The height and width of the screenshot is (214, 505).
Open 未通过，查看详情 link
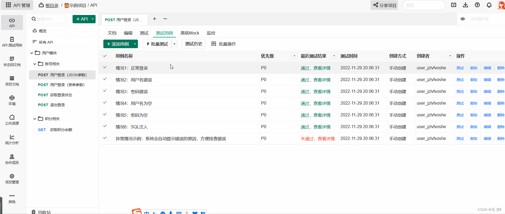[318, 139]
